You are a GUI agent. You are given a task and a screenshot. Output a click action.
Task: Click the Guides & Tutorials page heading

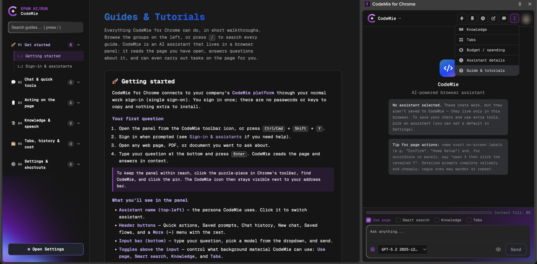coord(155,17)
